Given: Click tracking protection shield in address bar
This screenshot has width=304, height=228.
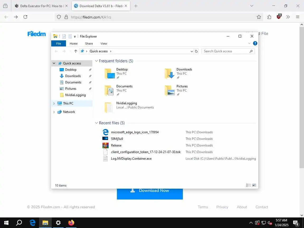Looking at the screenshot, I should coord(59,17).
